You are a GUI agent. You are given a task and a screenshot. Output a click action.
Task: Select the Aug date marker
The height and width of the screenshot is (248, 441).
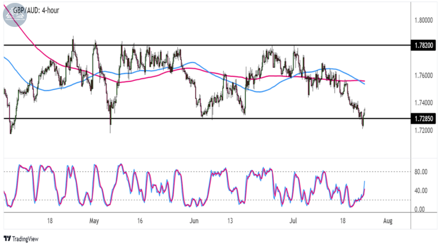coord(388,221)
